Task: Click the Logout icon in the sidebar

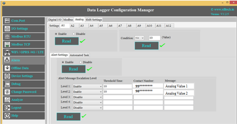Action: coord(7,108)
